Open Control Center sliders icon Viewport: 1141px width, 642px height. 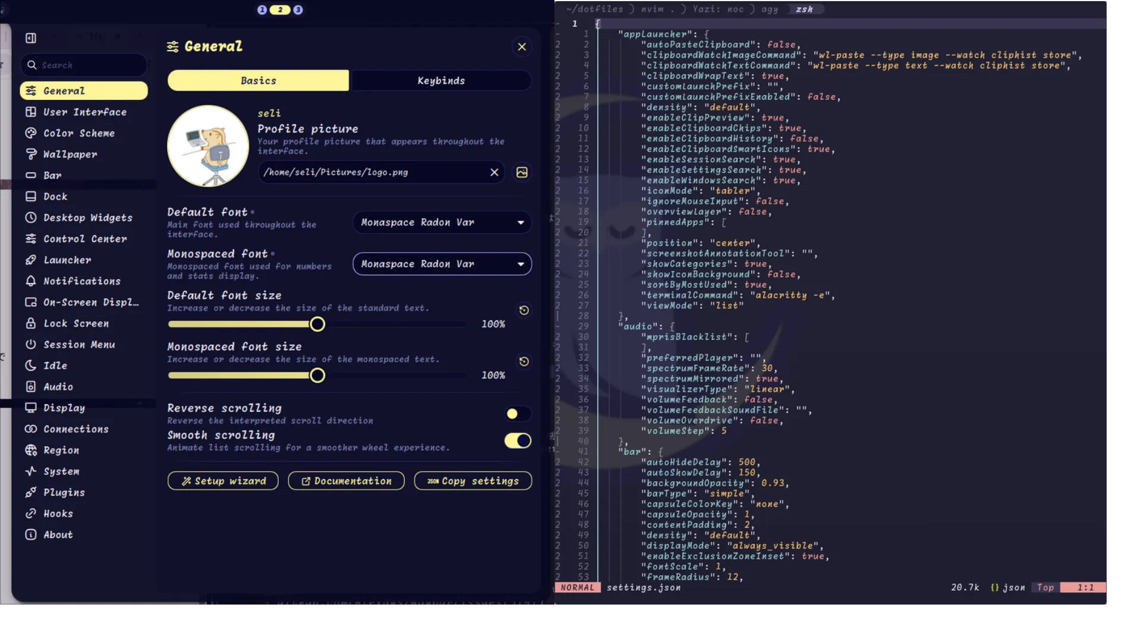[31, 238]
